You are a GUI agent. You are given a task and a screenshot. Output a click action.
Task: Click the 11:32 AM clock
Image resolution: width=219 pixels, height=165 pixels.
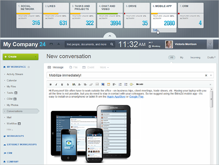pos(132,44)
